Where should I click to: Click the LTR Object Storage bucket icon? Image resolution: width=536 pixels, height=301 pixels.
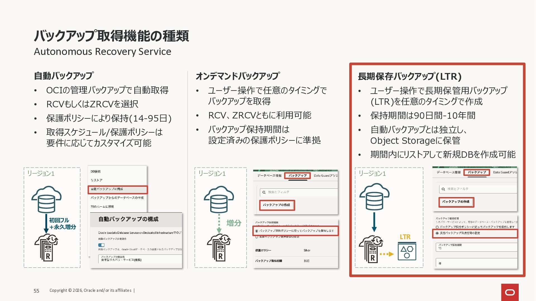coord(407,251)
